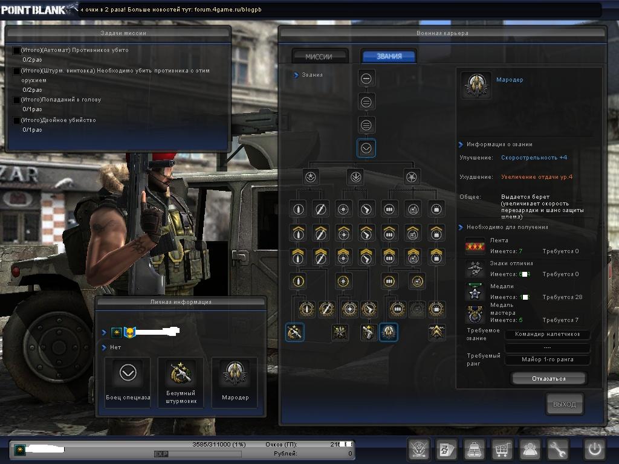Click the 3585/311000 (1%) experience value

pyautogui.click(x=219, y=445)
